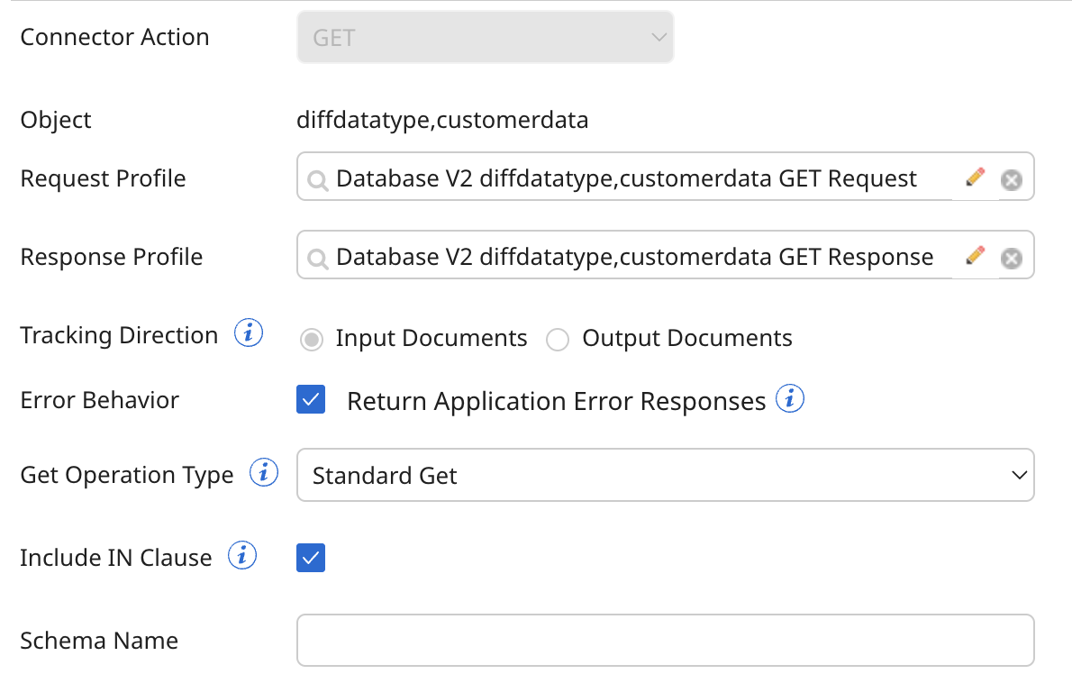This screenshot has width=1072, height=674.
Task: Clear the Response Profile selection
Action: tap(1012, 256)
